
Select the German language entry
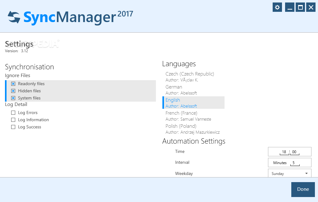click(x=193, y=90)
